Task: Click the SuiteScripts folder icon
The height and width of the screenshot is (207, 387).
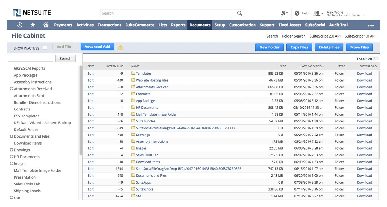Action: click(133, 189)
